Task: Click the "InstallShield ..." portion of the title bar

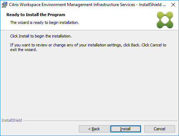Action: (152, 5)
